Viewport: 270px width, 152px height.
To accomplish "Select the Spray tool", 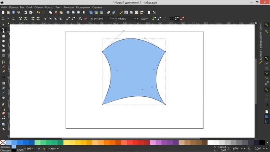I will pos(3,109).
